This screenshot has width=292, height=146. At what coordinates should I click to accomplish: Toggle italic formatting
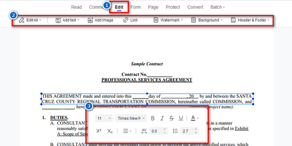(x=162, y=118)
